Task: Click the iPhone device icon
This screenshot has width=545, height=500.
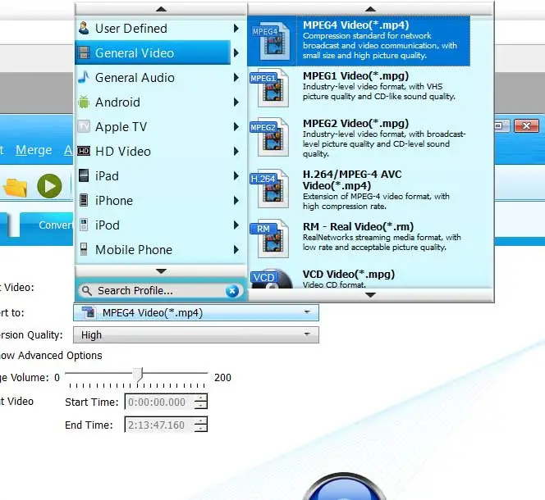Action: [84, 200]
